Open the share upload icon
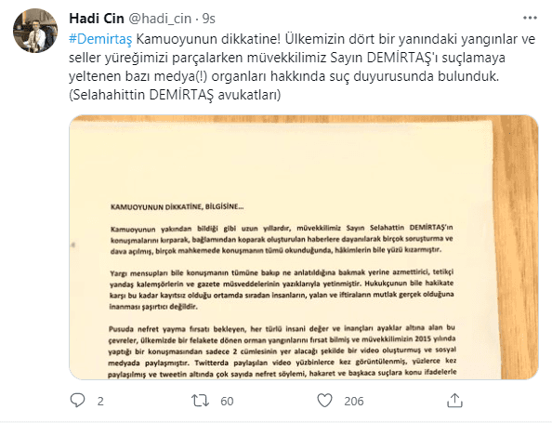Screen dimensions: 552x423 click(454, 401)
